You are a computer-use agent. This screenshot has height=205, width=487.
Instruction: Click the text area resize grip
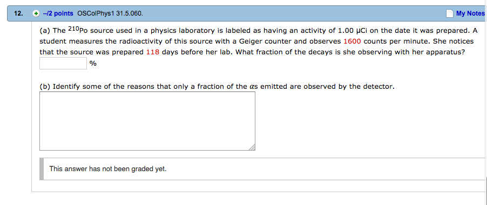[x=252, y=147]
